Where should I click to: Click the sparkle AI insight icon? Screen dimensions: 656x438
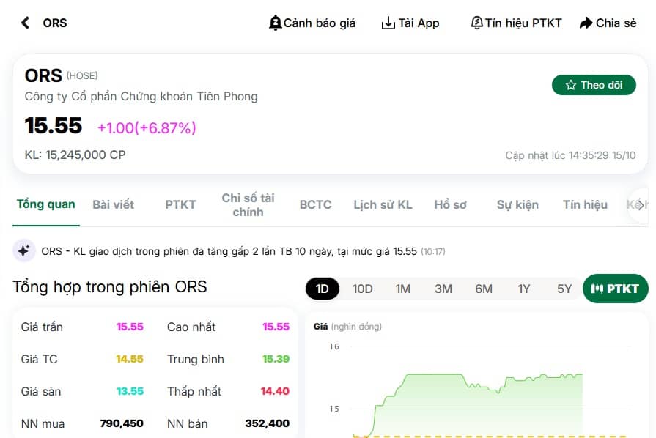23,250
